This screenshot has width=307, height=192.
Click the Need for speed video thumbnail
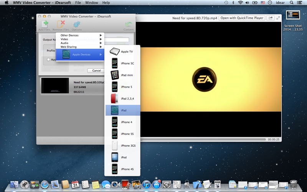(x=55, y=86)
